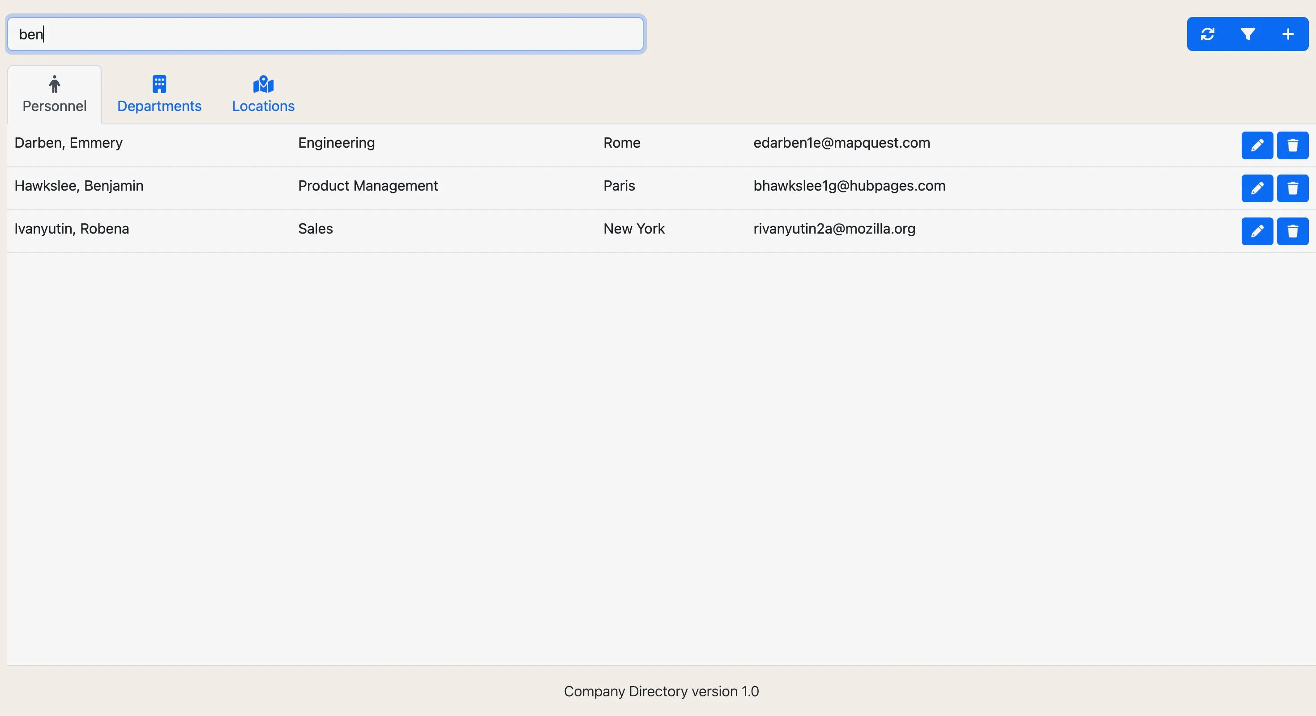
Task: Click the Paris location cell
Action: (x=619, y=185)
